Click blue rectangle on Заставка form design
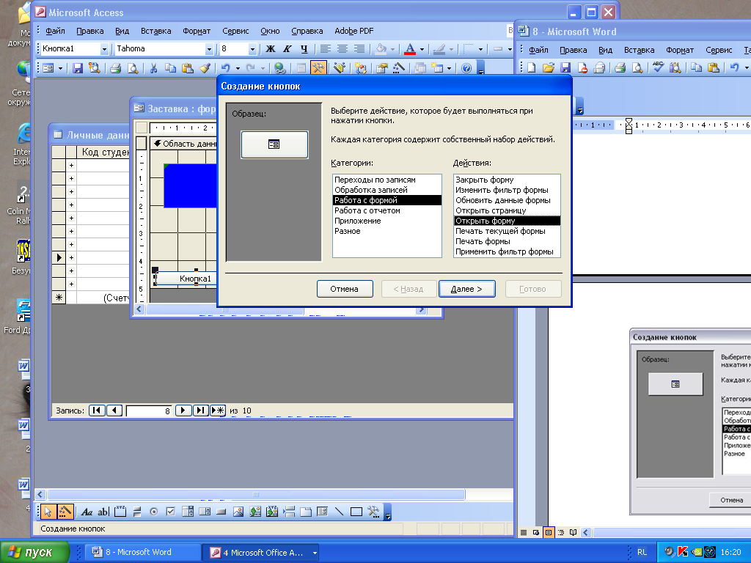This screenshot has width=751, height=563. tap(190, 185)
